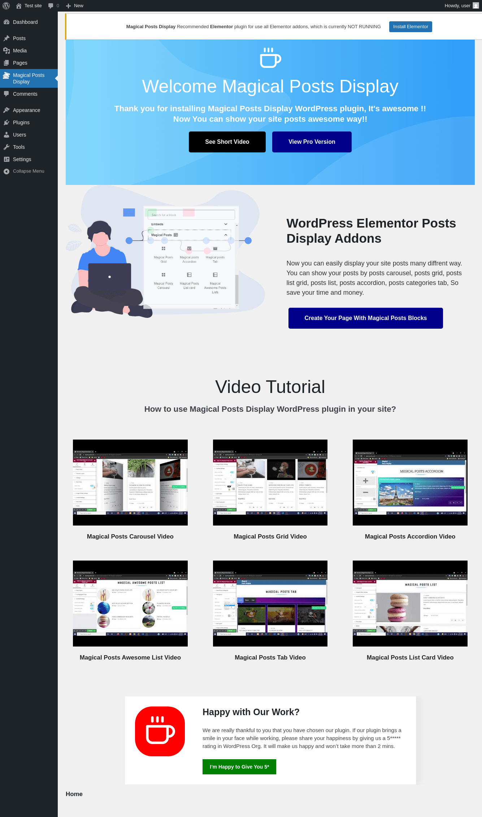Click Create Your Page With Magical Posts Blocks
The height and width of the screenshot is (817, 482).
[x=366, y=318]
